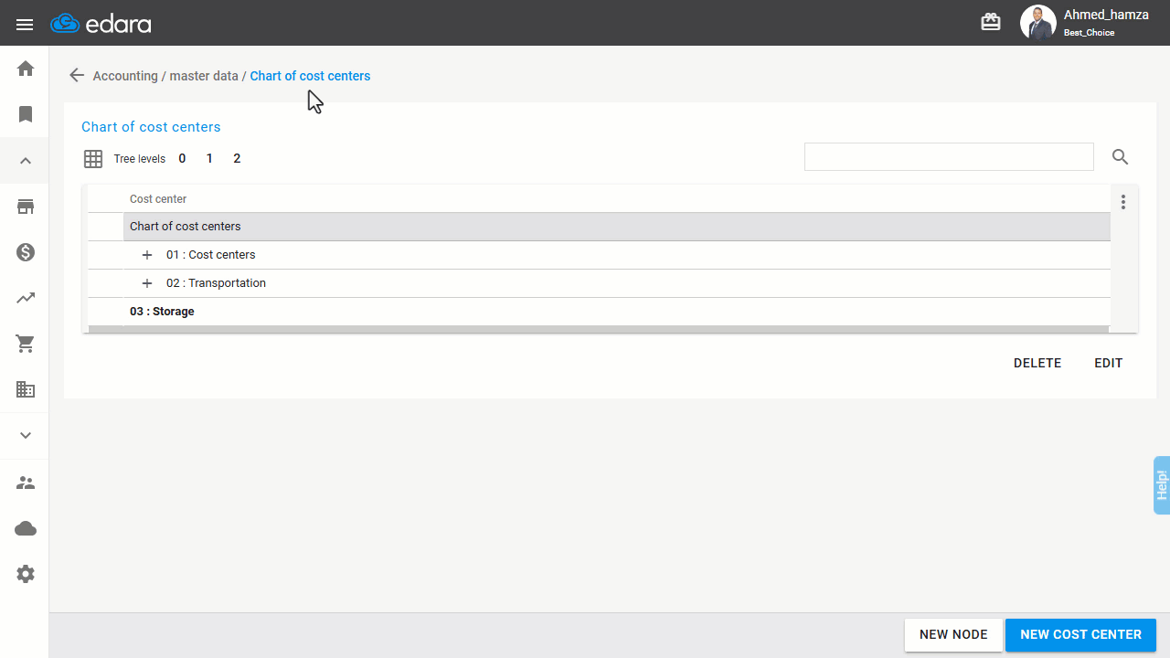
Task: Collapse sidebar using up chevron
Action: coord(26,161)
